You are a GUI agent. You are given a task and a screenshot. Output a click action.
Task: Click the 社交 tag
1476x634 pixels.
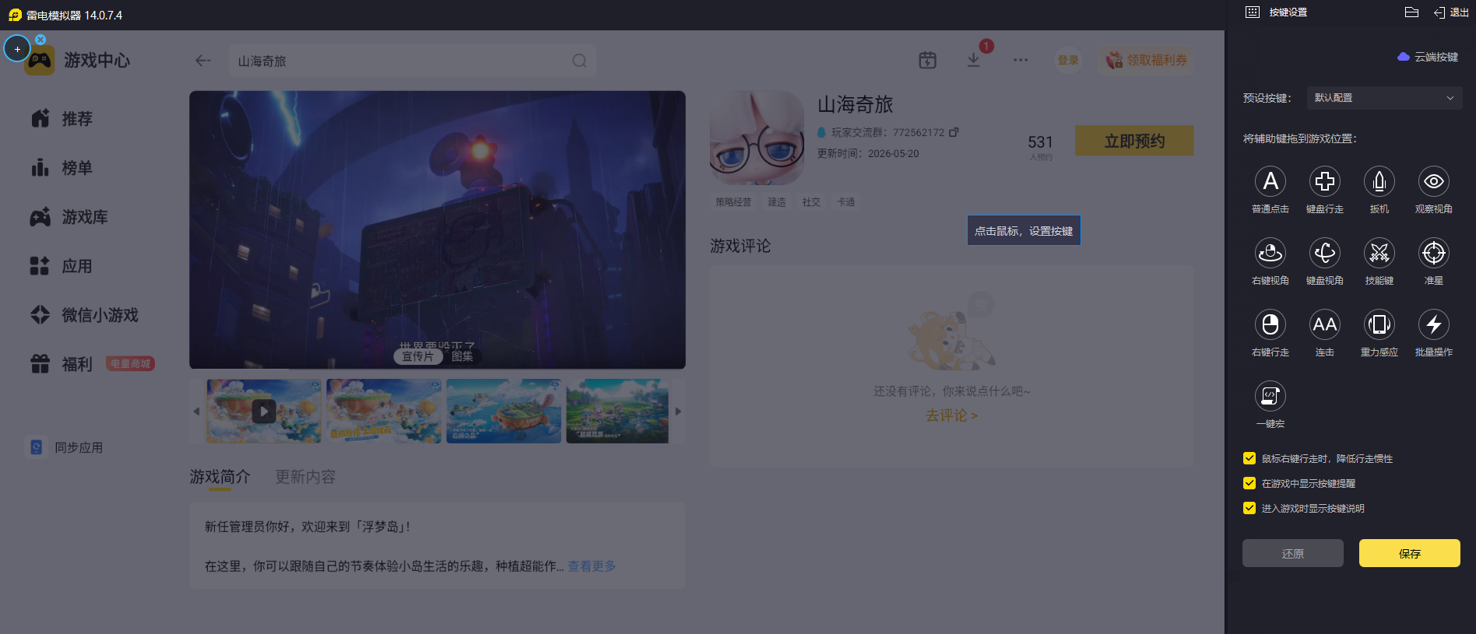tap(811, 202)
